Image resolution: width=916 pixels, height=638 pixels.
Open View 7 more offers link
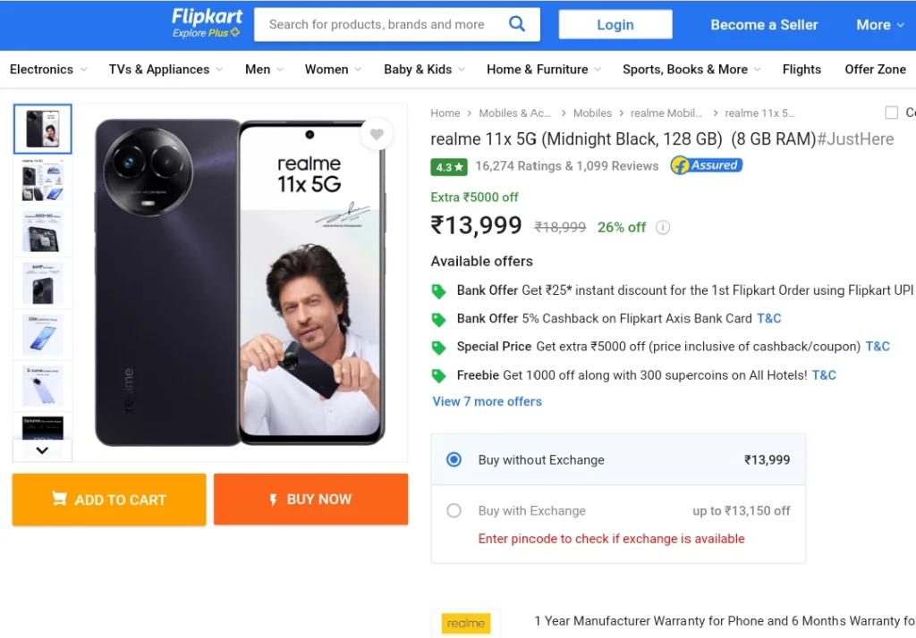click(x=487, y=401)
